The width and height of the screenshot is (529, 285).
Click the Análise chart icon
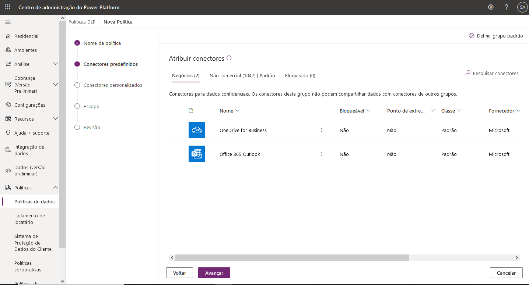(8, 64)
